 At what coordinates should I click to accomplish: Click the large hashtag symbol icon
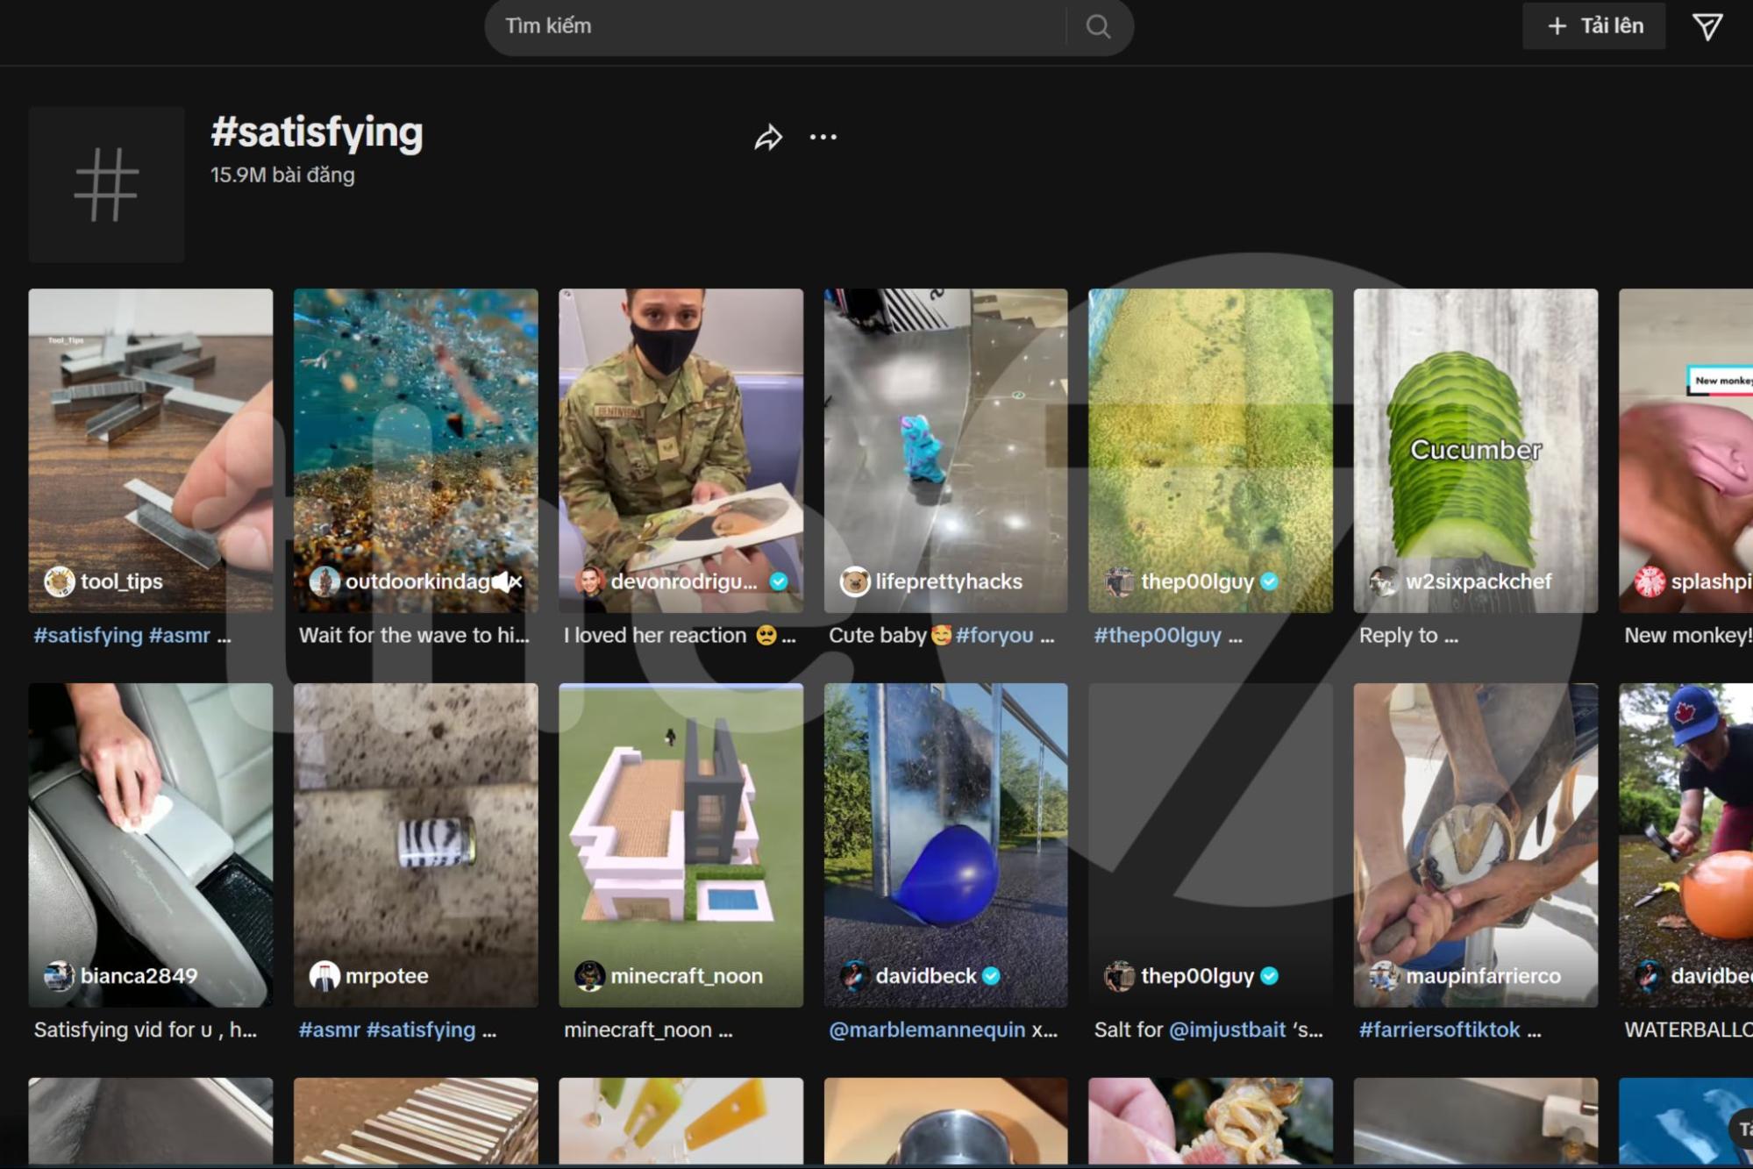(106, 184)
